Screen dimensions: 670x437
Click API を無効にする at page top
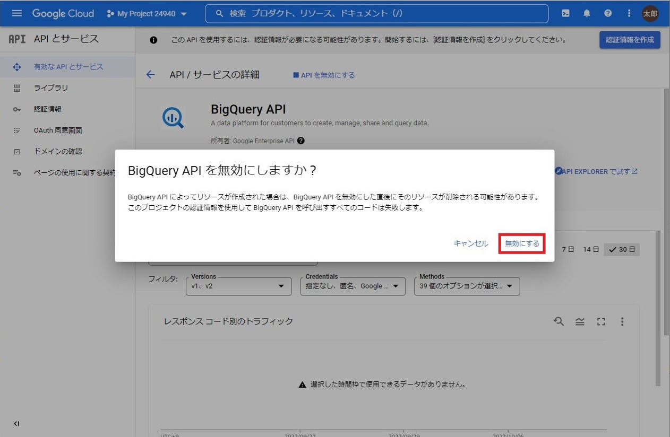(x=324, y=75)
